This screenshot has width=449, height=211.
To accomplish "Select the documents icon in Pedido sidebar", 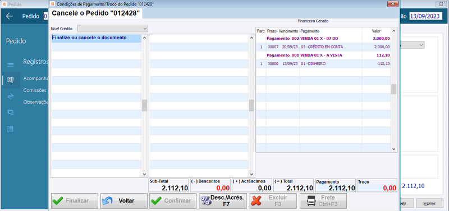I will click(x=11, y=80).
